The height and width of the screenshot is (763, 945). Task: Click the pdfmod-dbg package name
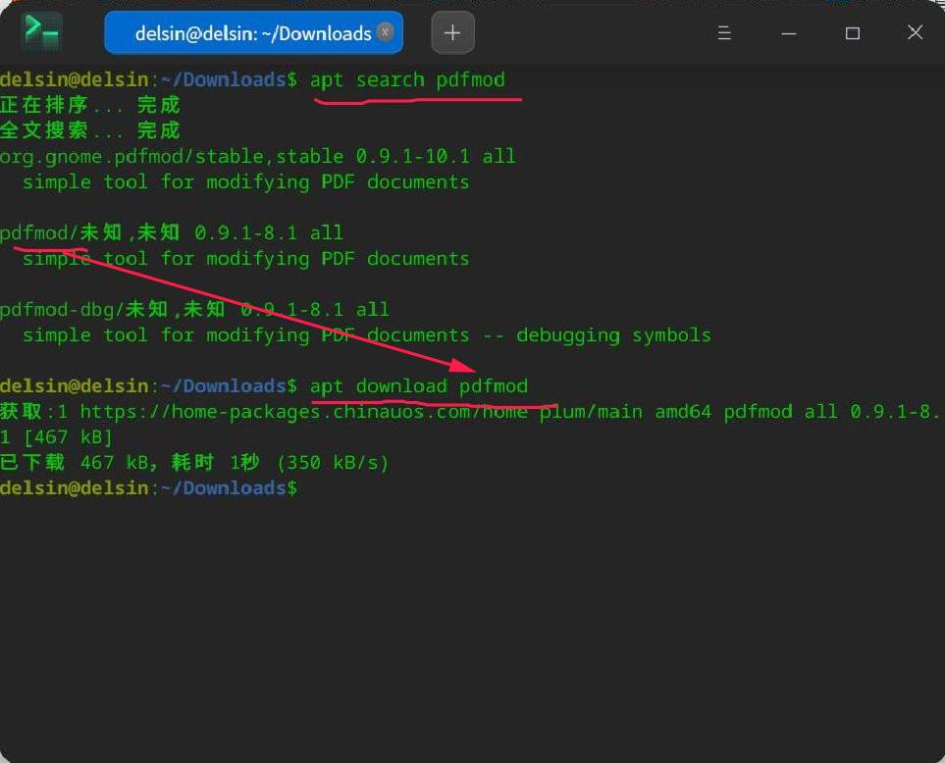(57, 310)
